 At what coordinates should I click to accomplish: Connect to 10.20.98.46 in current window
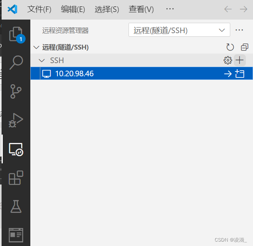coord(228,74)
